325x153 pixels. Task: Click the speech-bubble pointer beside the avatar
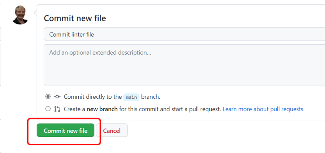point(36,12)
